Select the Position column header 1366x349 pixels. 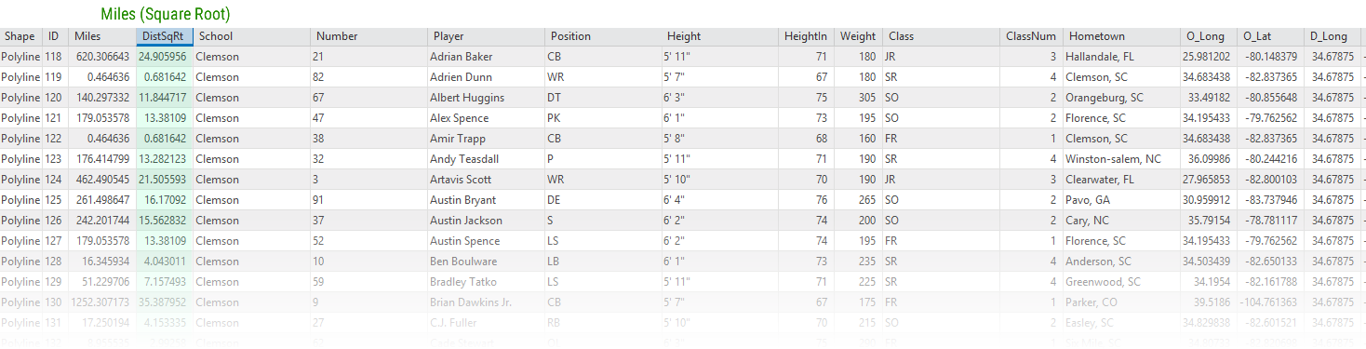click(603, 36)
